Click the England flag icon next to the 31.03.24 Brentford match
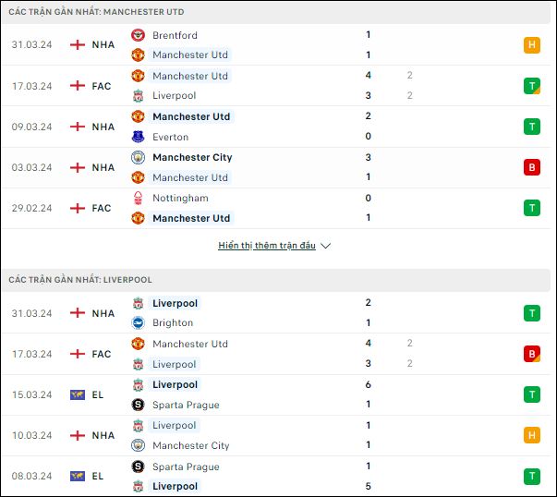 (x=78, y=44)
